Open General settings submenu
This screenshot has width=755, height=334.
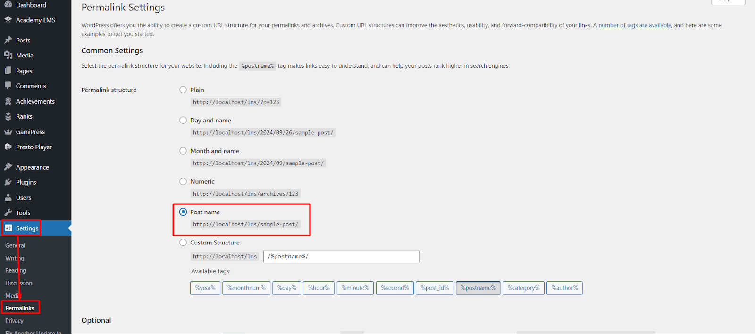[15, 245]
